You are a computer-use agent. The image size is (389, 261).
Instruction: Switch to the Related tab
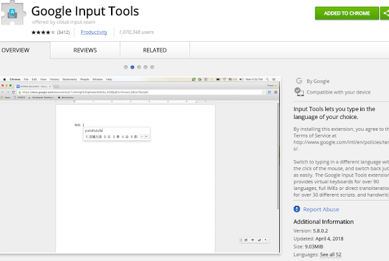click(155, 50)
